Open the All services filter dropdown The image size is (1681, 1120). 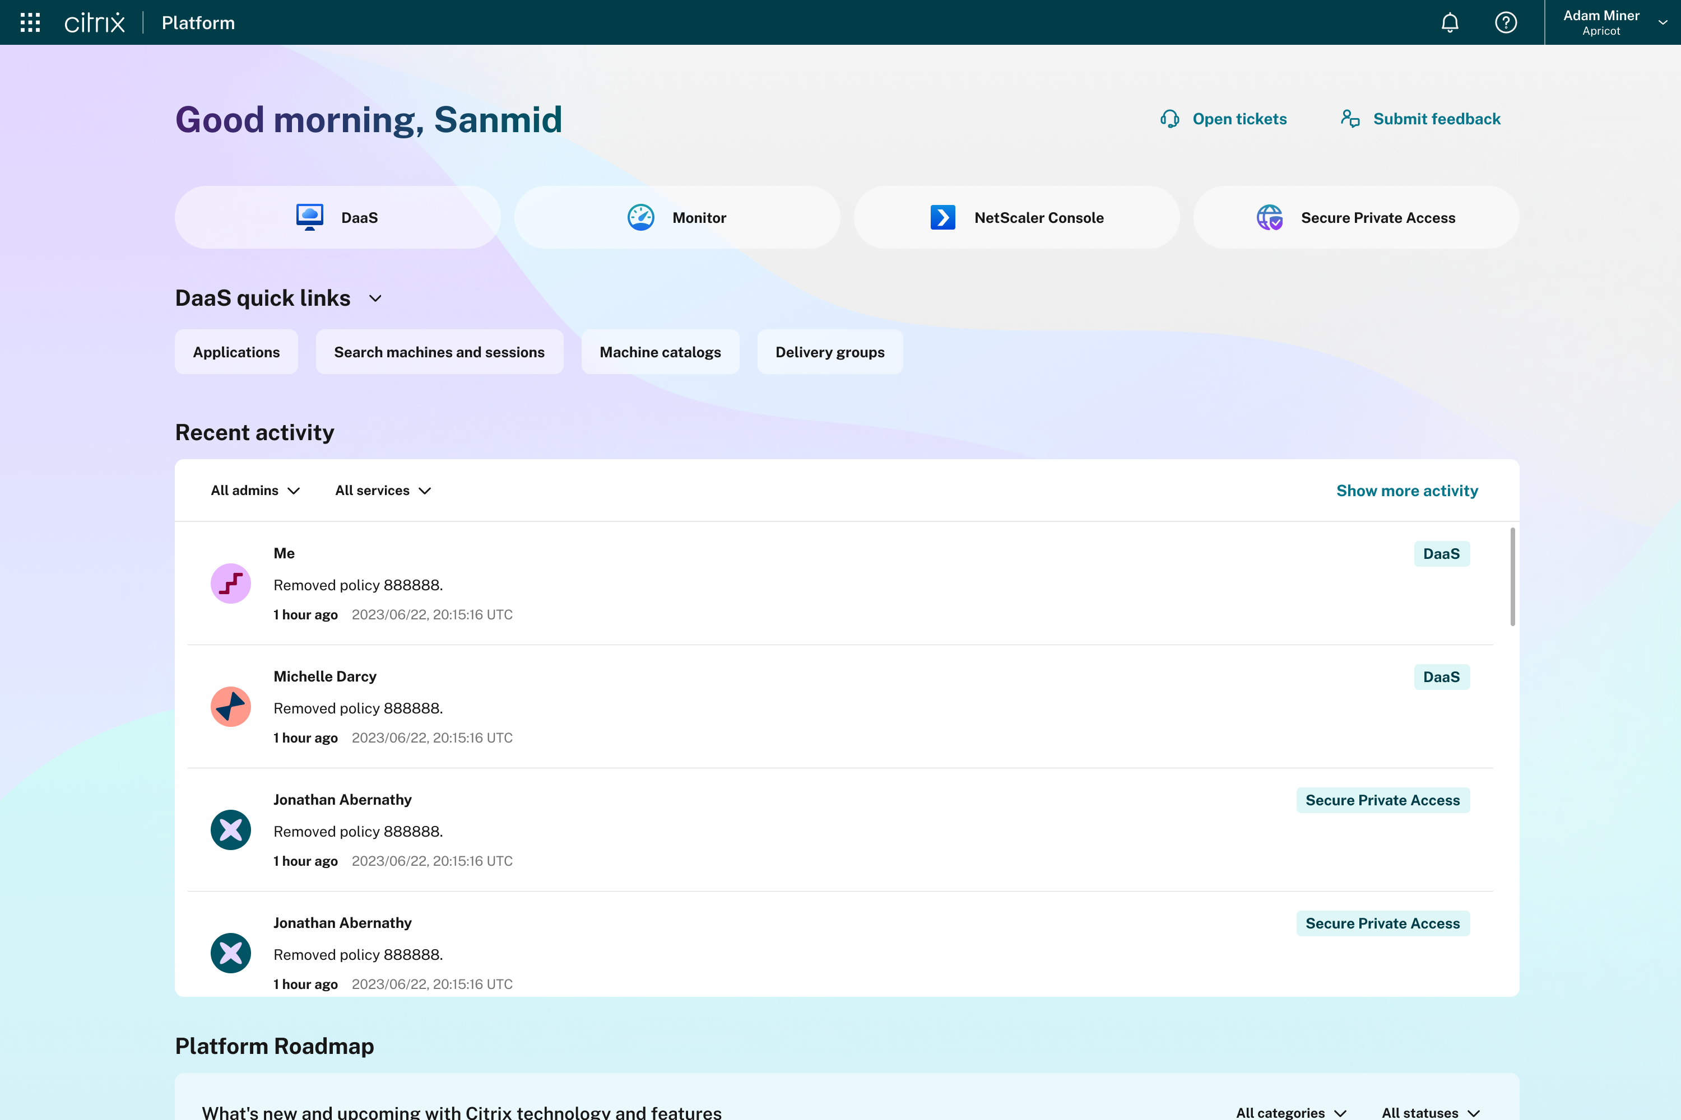(383, 491)
